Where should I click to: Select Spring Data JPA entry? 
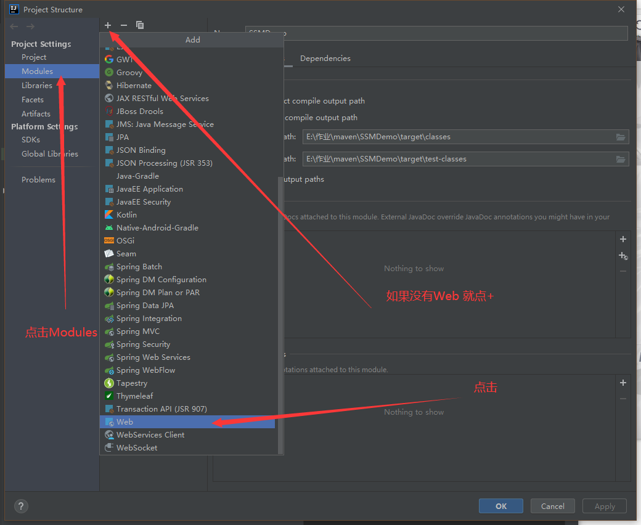pos(187,305)
